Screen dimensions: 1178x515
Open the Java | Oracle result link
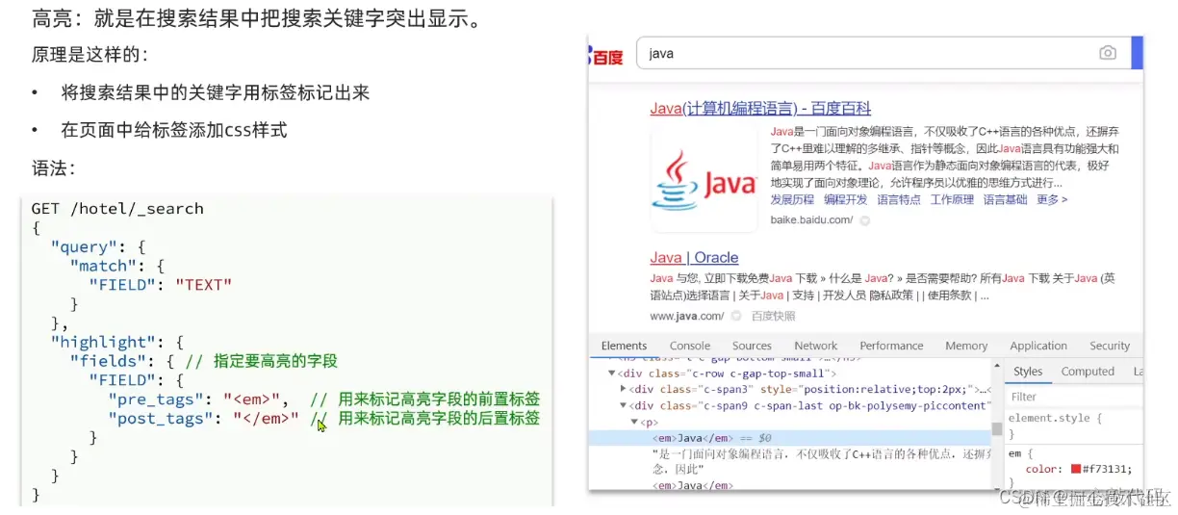[694, 258]
